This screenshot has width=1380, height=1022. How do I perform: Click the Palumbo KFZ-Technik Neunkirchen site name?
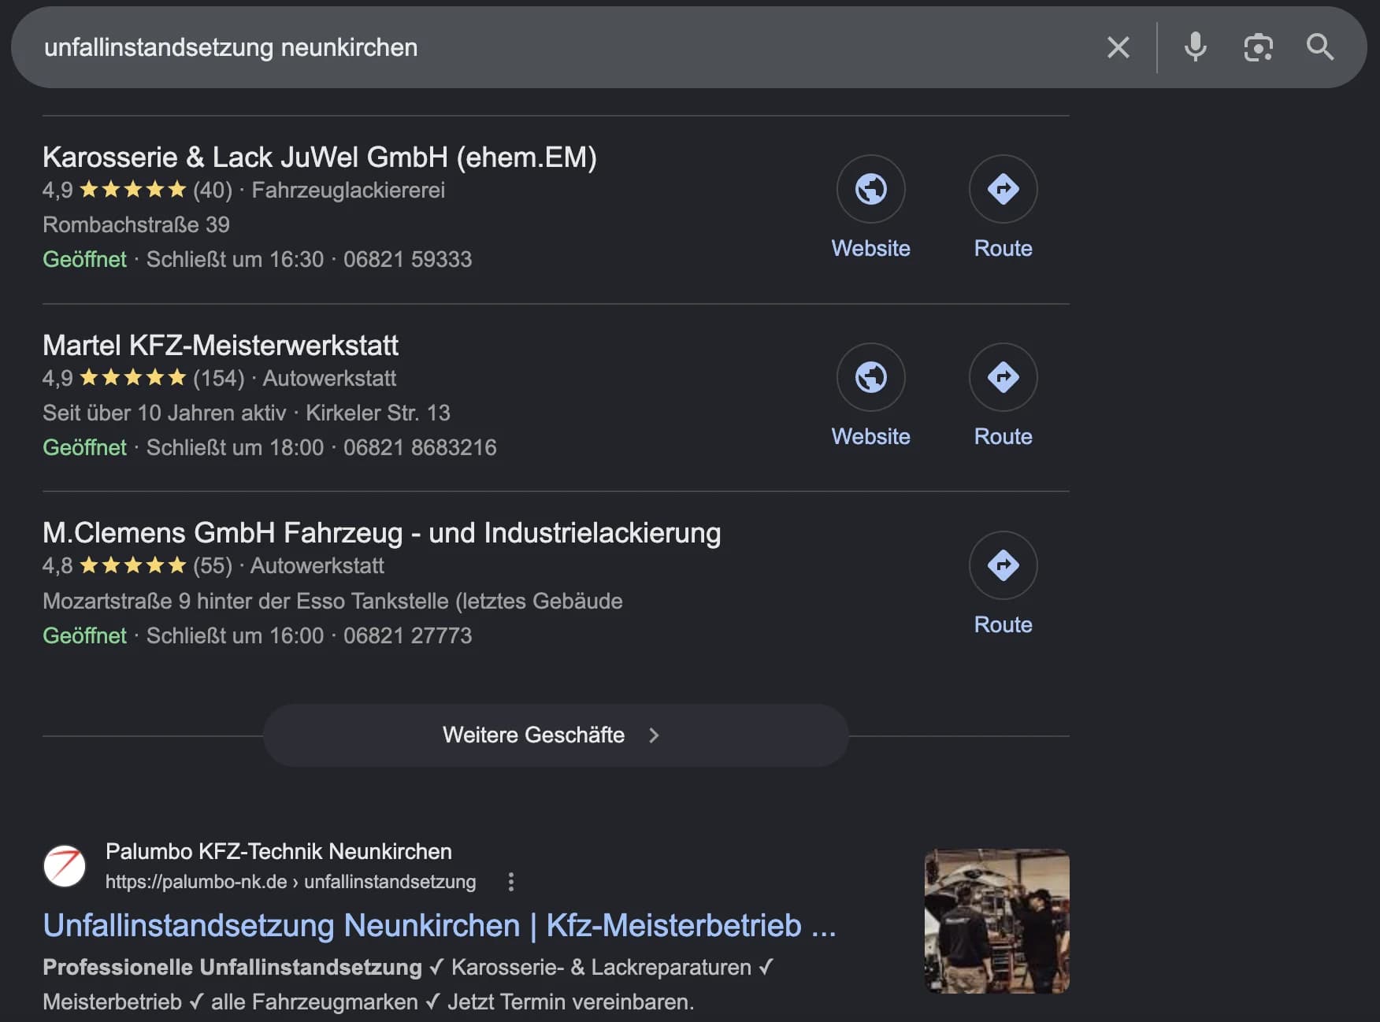click(x=279, y=852)
